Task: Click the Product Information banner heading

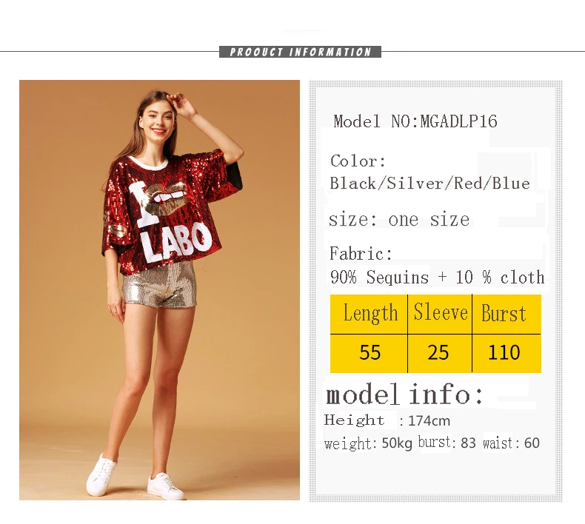Action: [300, 52]
